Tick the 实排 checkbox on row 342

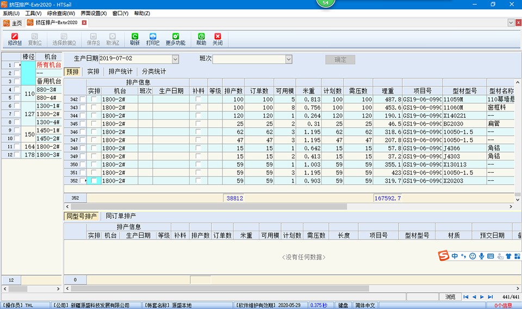[94, 99]
